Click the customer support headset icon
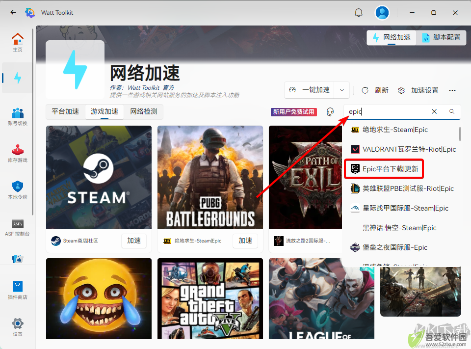The height and width of the screenshot is (349, 471). coord(330,112)
